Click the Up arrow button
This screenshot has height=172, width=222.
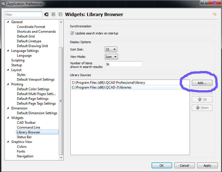pyautogui.click(x=202, y=99)
